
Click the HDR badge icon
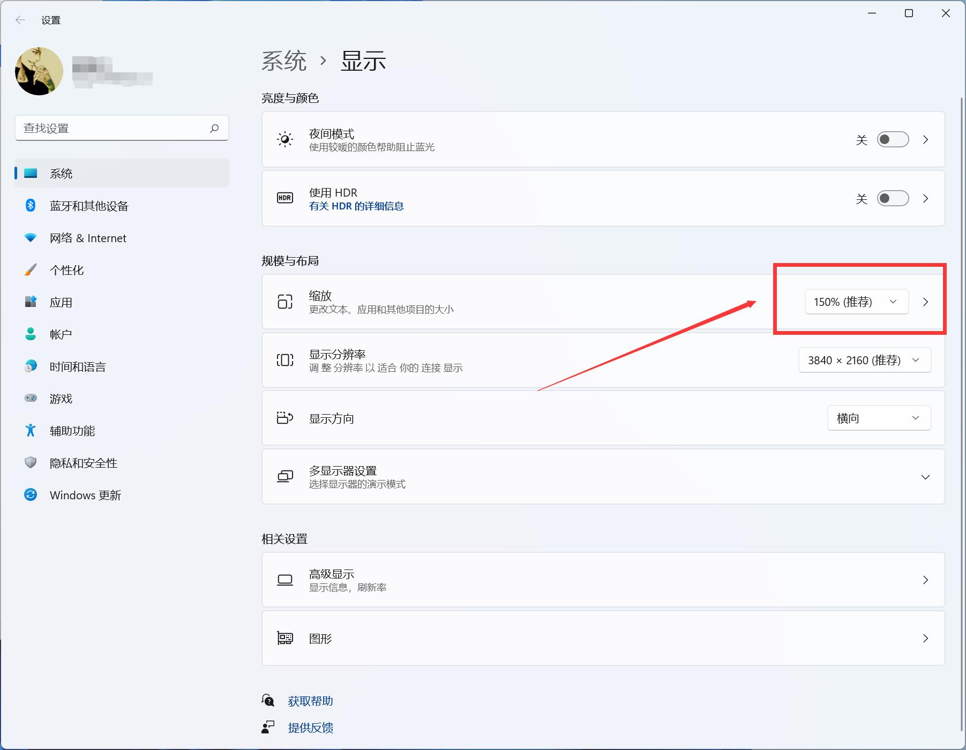284,198
